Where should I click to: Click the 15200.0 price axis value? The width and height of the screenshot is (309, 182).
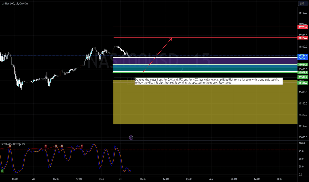tap(303, 115)
